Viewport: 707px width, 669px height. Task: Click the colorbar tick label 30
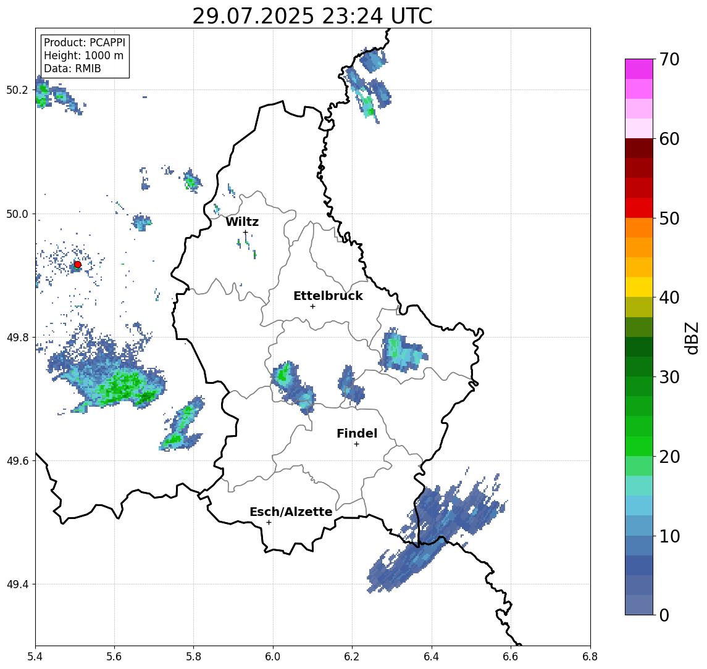pos(669,377)
